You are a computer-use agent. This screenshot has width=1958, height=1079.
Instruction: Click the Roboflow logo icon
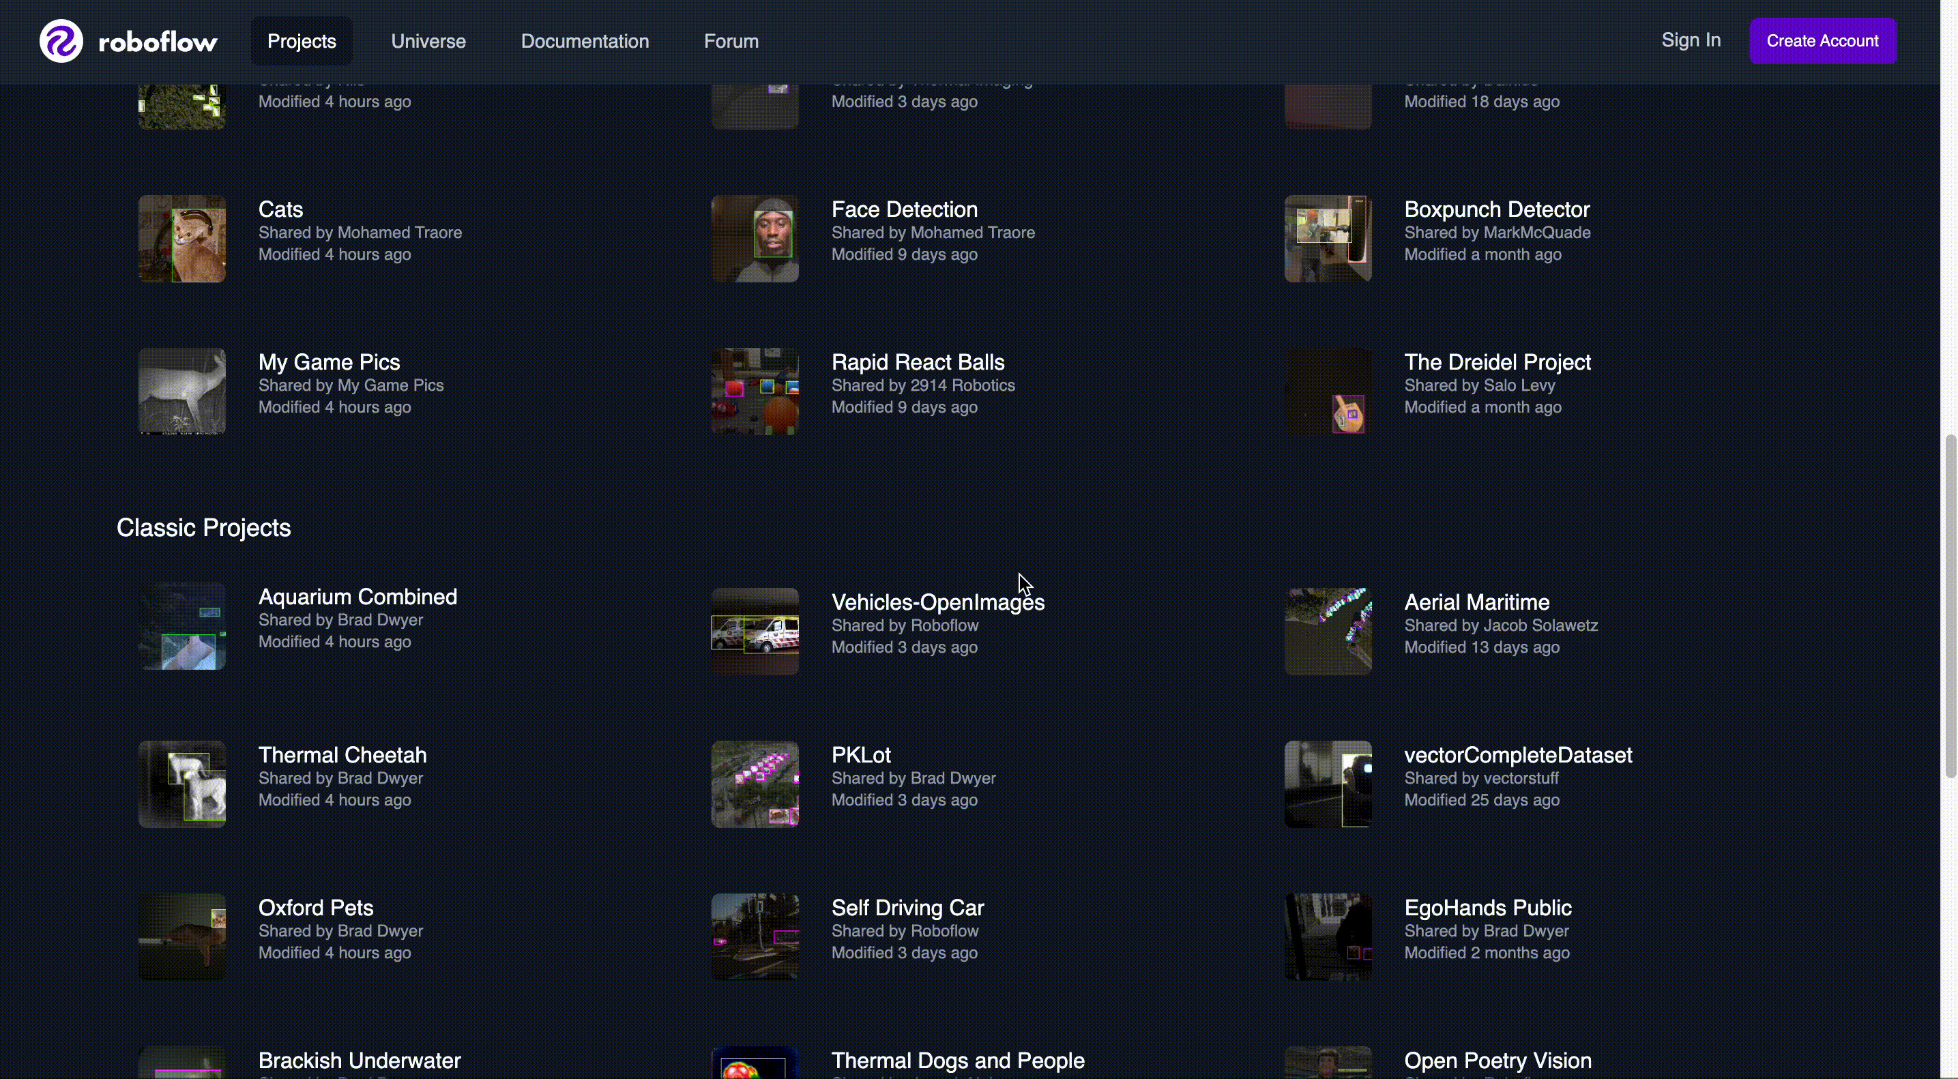pos(61,41)
